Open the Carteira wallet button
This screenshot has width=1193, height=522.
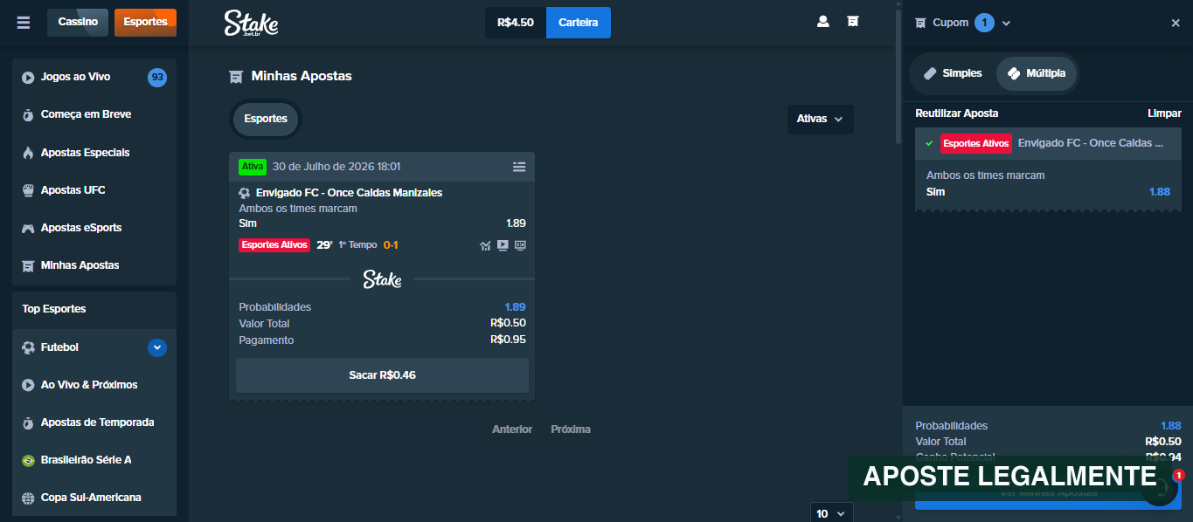pyautogui.click(x=579, y=23)
